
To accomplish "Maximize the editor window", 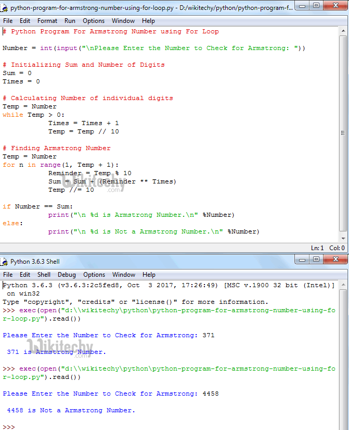I will (316, 6).
